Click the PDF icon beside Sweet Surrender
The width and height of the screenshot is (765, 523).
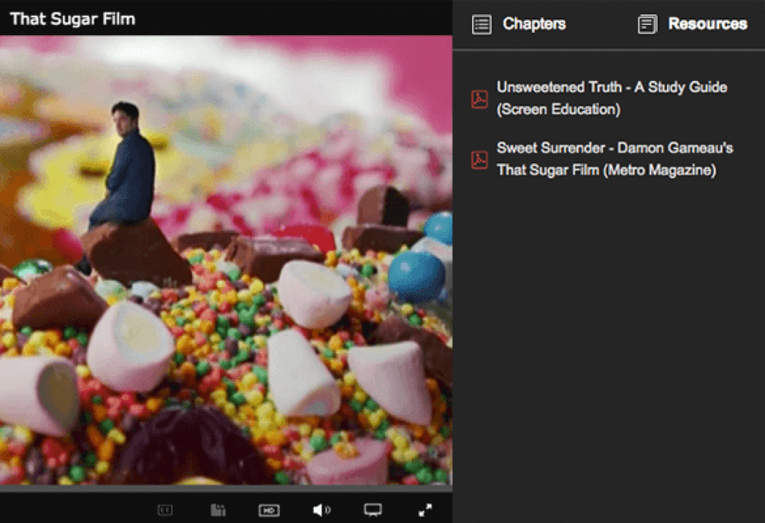479,160
